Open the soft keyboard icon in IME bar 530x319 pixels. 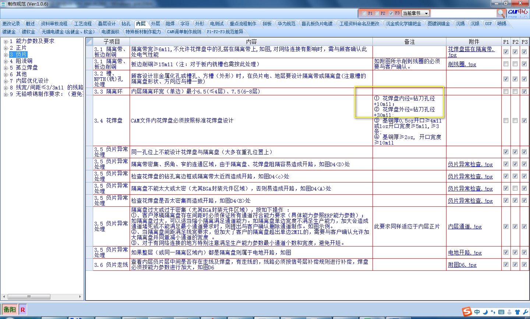point(501,312)
